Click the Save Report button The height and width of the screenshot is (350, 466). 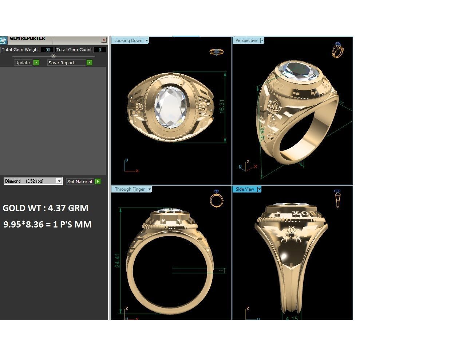coord(67,63)
